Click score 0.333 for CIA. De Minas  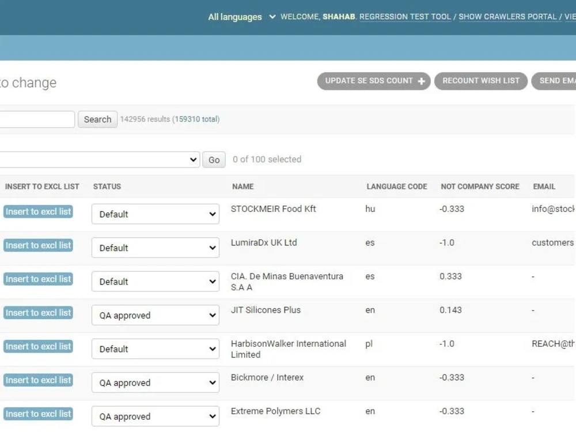(x=450, y=276)
